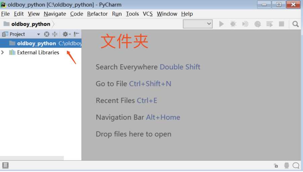Expand the External Libraries node

pos(2,52)
